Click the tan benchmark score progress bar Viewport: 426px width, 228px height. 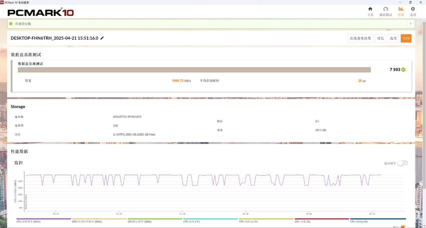194,70
